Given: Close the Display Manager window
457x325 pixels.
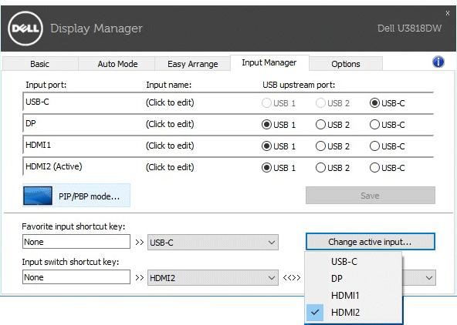Looking at the screenshot, I should 448,13.
